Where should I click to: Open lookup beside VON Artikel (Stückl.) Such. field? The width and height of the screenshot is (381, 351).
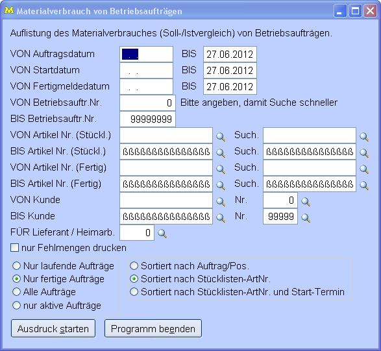pyautogui.click(x=364, y=136)
